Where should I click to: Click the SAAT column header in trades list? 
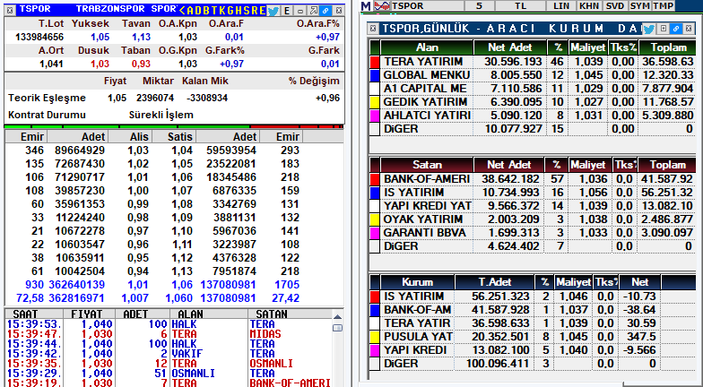(34, 314)
